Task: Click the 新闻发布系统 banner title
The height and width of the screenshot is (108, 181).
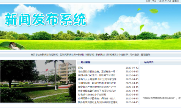Action: 45,19
